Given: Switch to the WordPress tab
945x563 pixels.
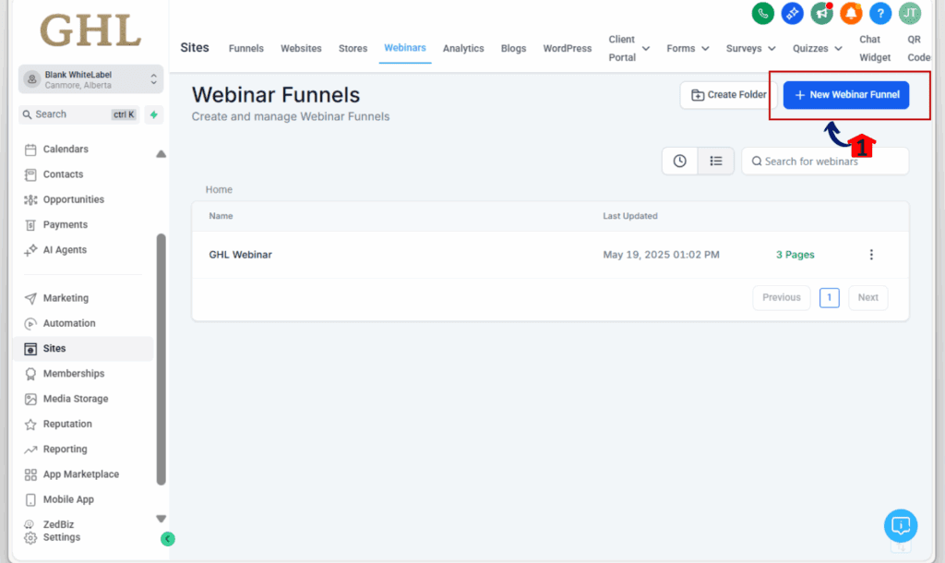Looking at the screenshot, I should click(x=568, y=48).
